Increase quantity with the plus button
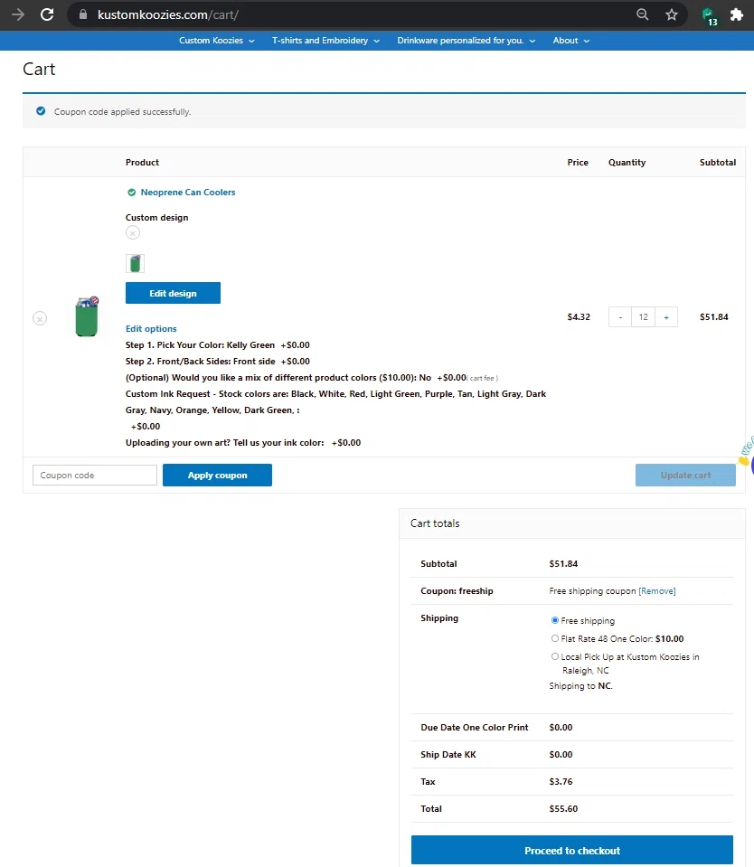This screenshot has width=754, height=867. [x=666, y=317]
